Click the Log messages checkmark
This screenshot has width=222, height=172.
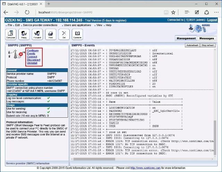point(49,101)
